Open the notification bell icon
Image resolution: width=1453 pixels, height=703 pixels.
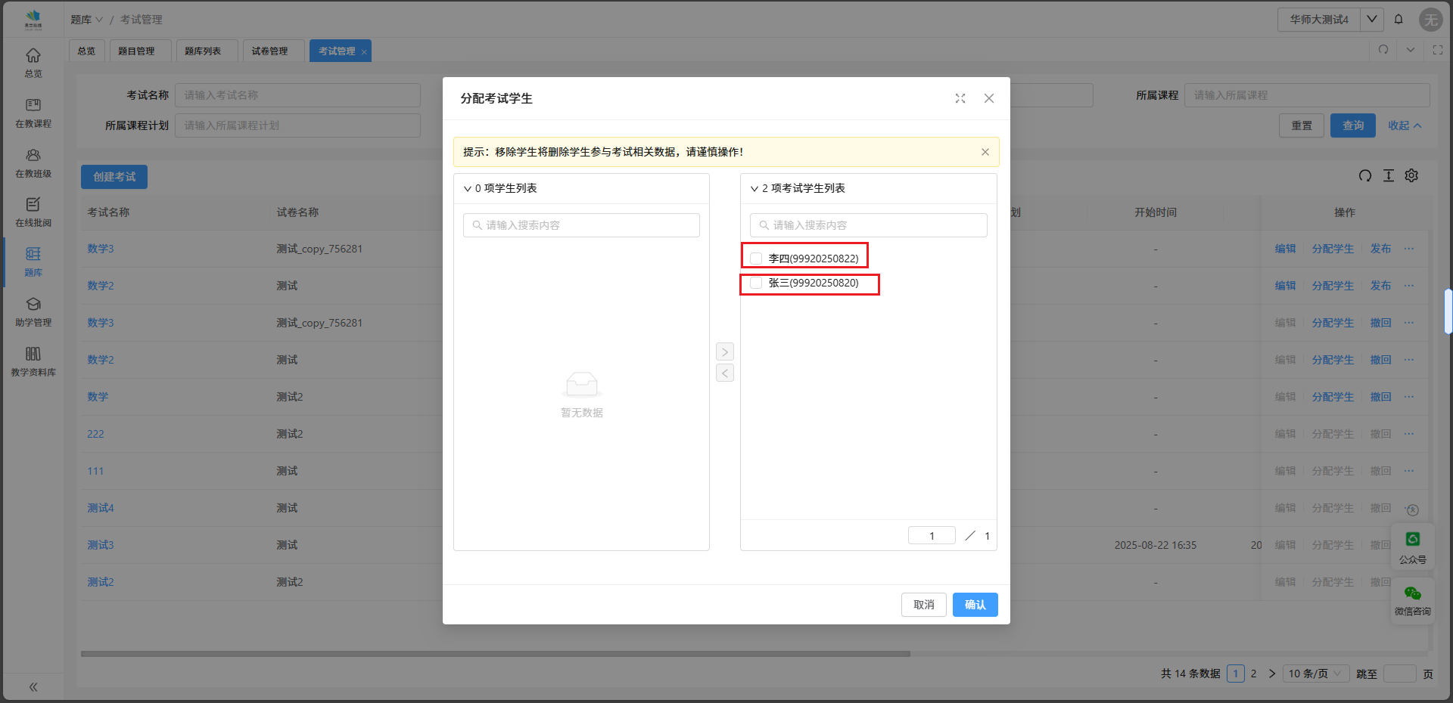point(1399,20)
